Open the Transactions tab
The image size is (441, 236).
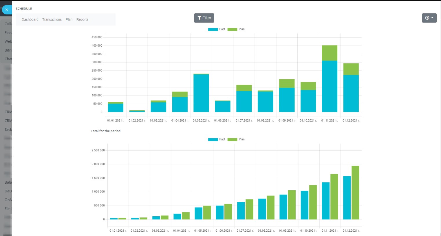pos(52,20)
